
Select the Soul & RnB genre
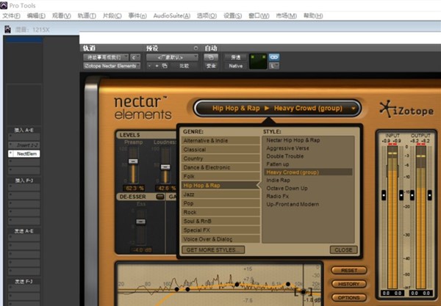pos(220,221)
